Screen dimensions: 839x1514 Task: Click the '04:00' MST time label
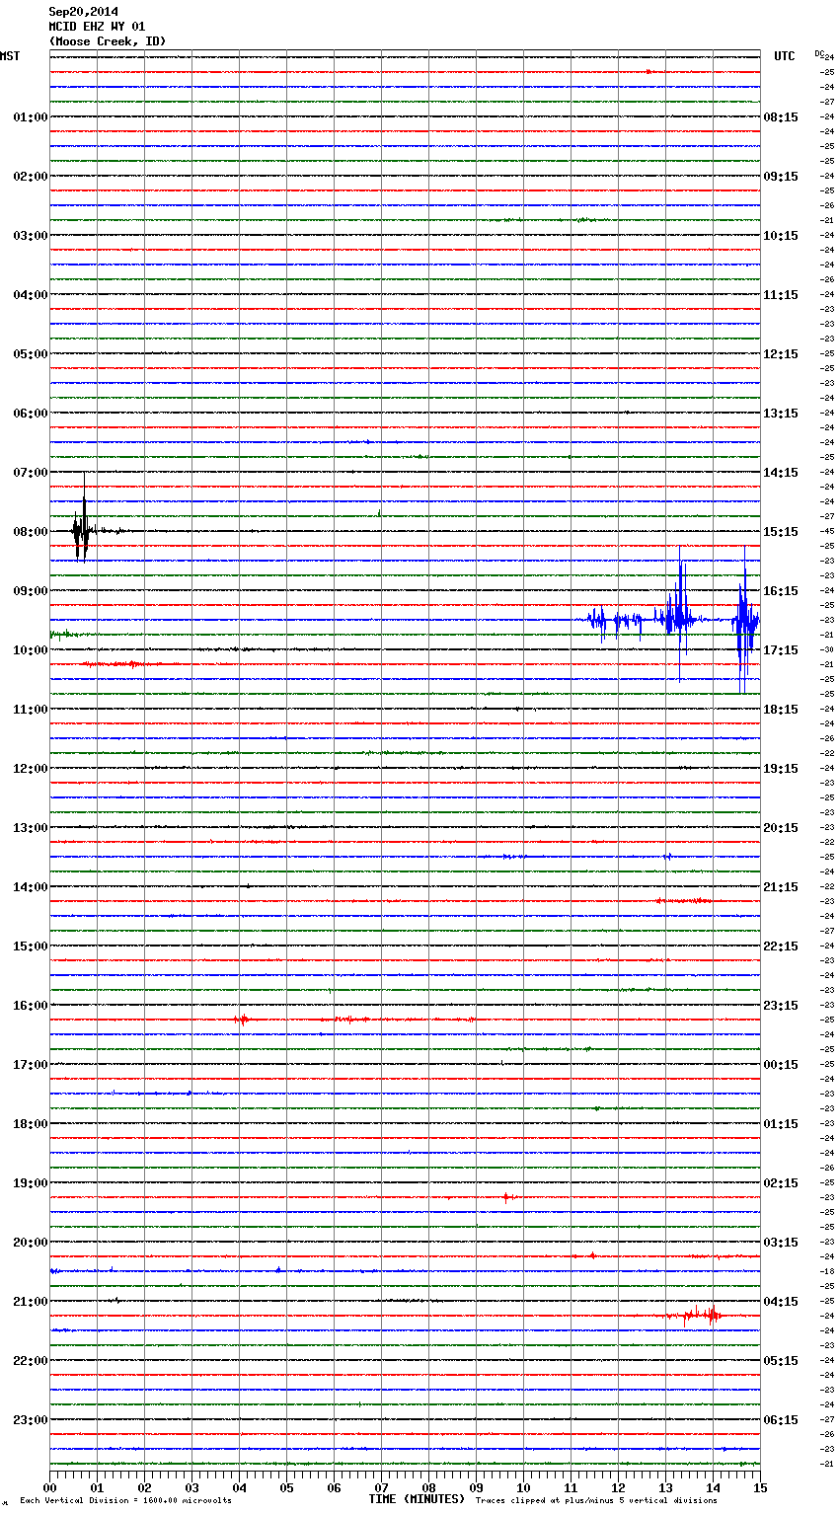30,295
